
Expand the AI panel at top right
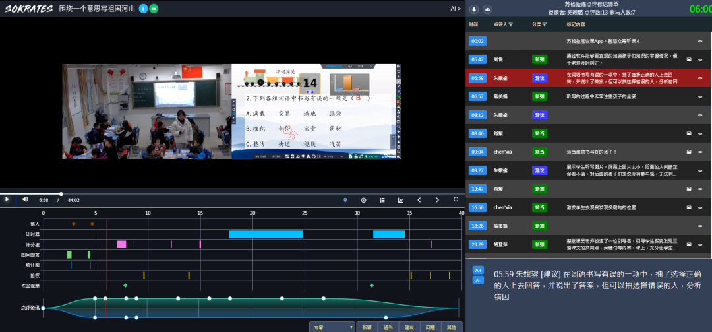tap(455, 9)
